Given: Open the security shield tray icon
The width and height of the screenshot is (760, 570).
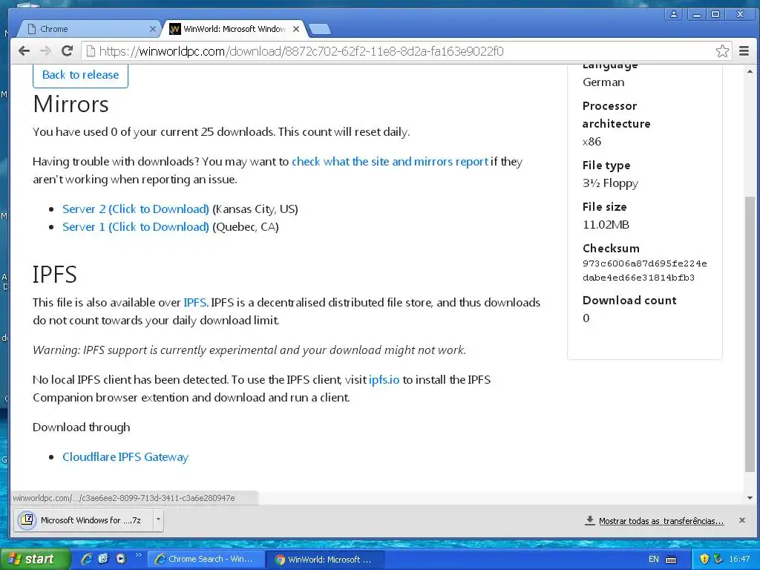Looking at the screenshot, I should coord(704,559).
